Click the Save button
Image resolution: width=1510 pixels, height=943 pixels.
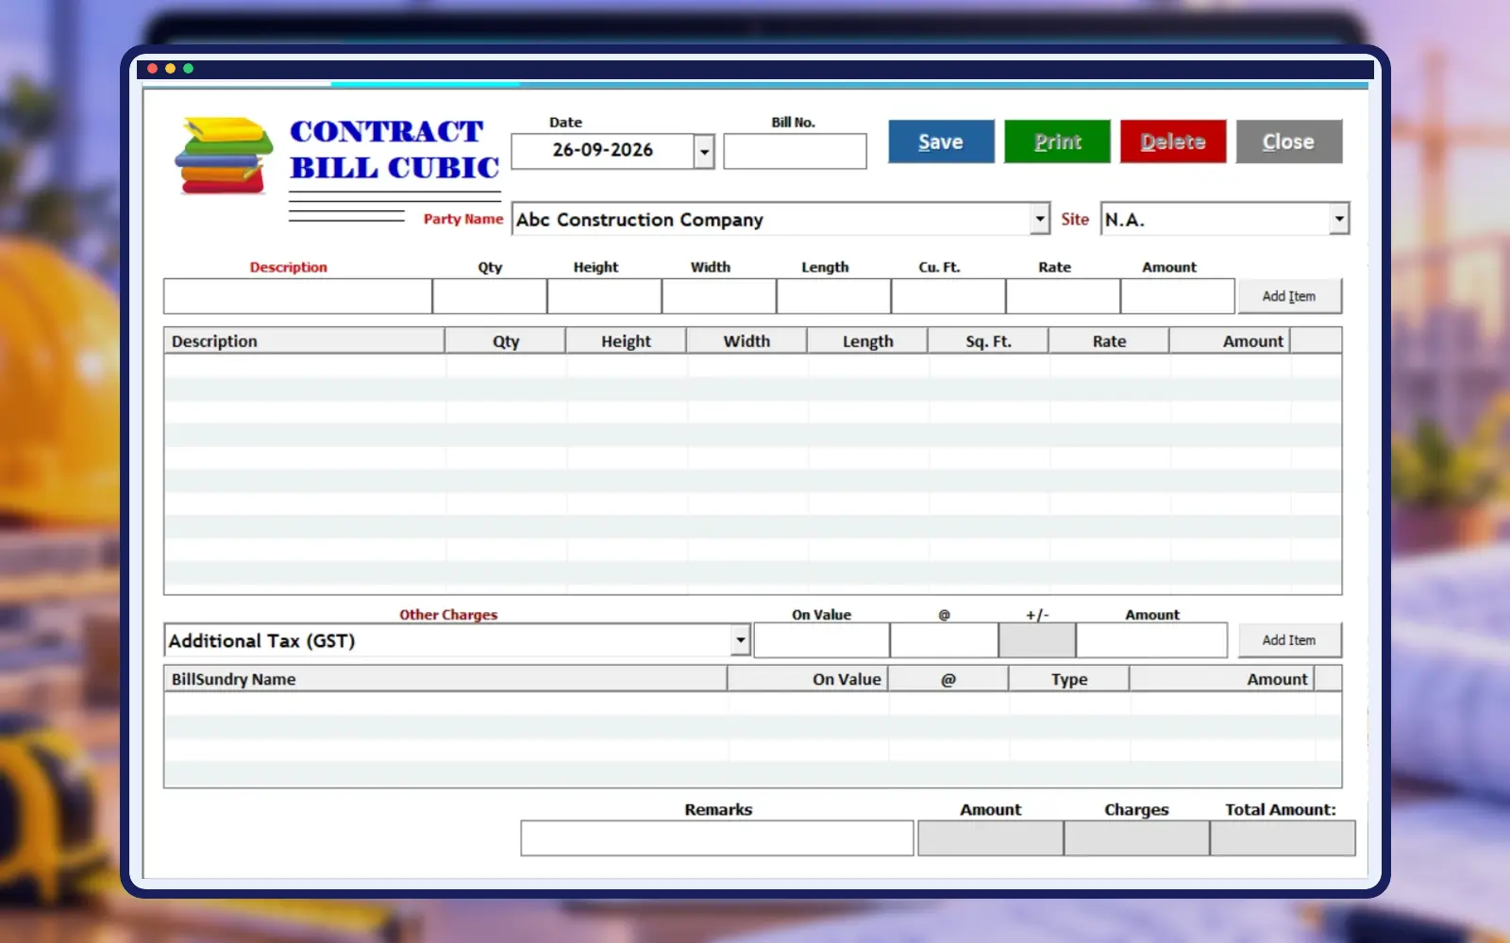941,141
